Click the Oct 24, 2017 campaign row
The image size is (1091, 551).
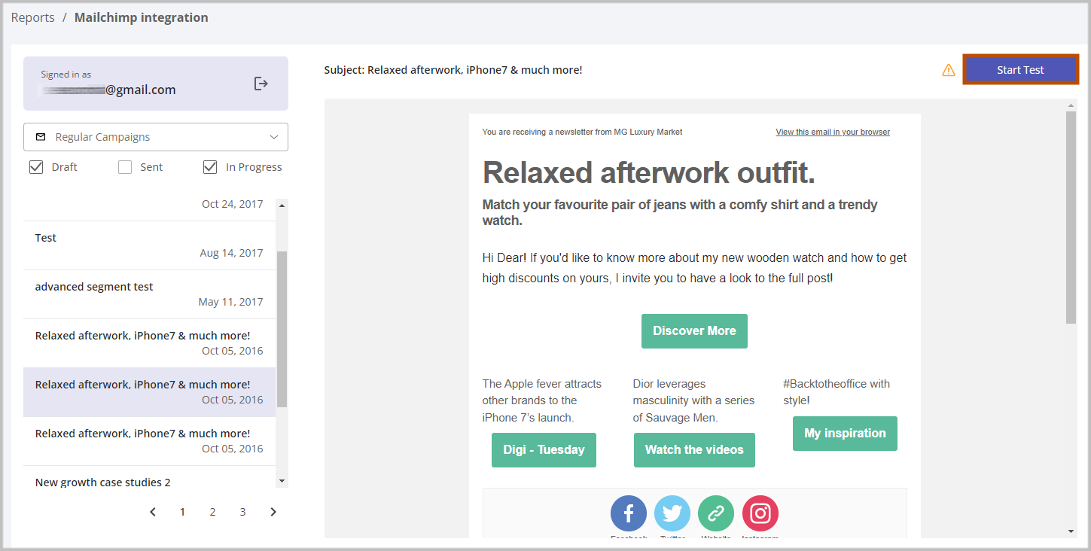(x=149, y=209)
